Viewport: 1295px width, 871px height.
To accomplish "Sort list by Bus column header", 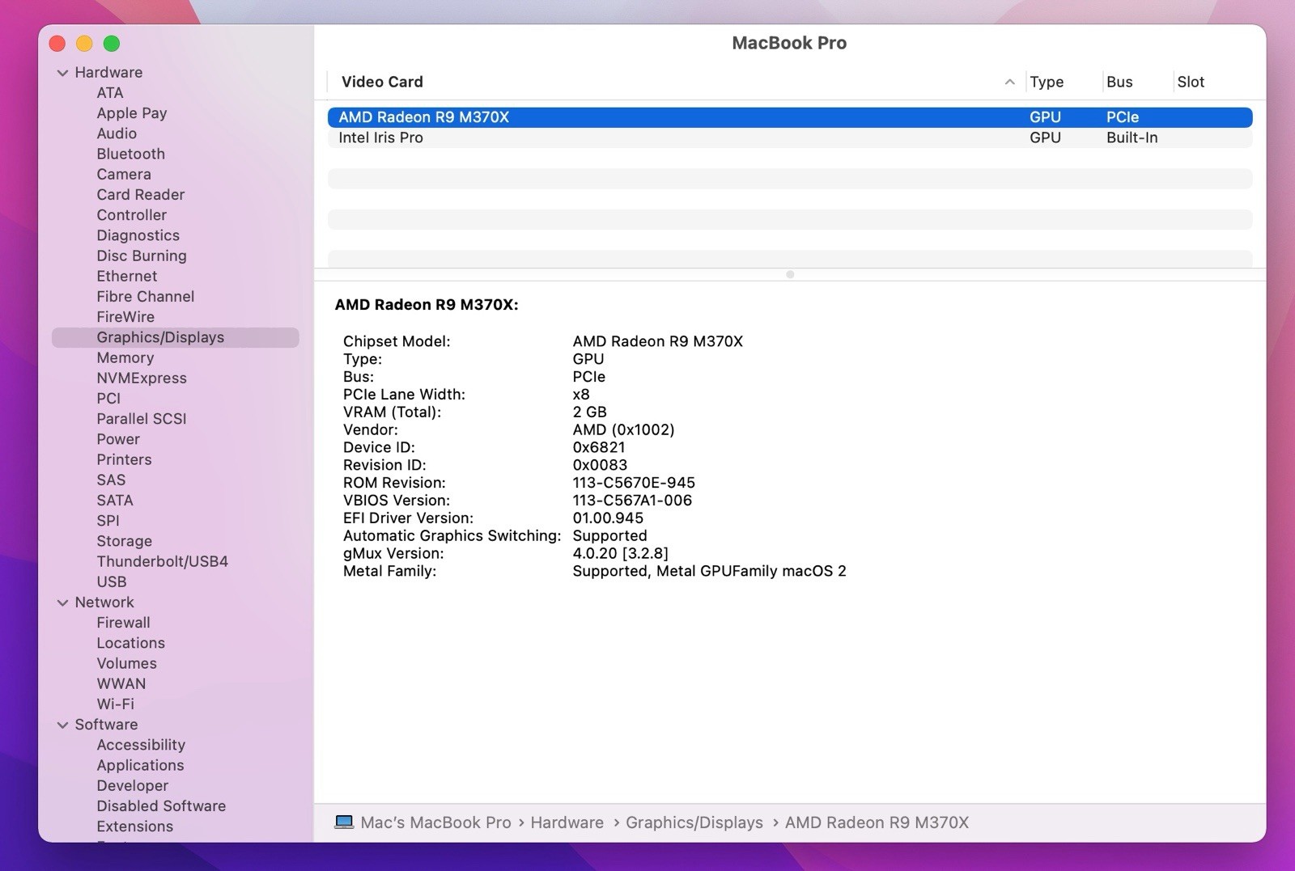I will coord(1119,82).
